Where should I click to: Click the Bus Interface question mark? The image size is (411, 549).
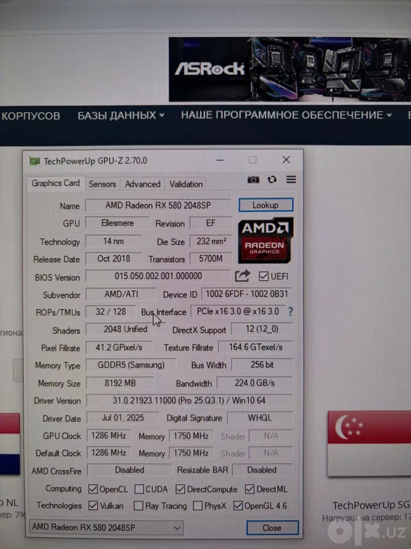pos(290,312)
